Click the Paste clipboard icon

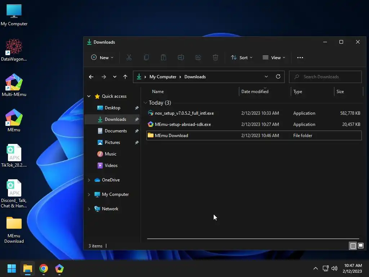coord(163,57)
